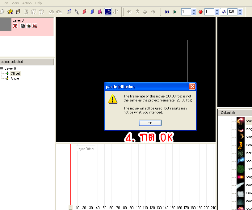Select the Matr emitter in library list
Viewport: 252px width, 210px height.
tap(249, 153)
